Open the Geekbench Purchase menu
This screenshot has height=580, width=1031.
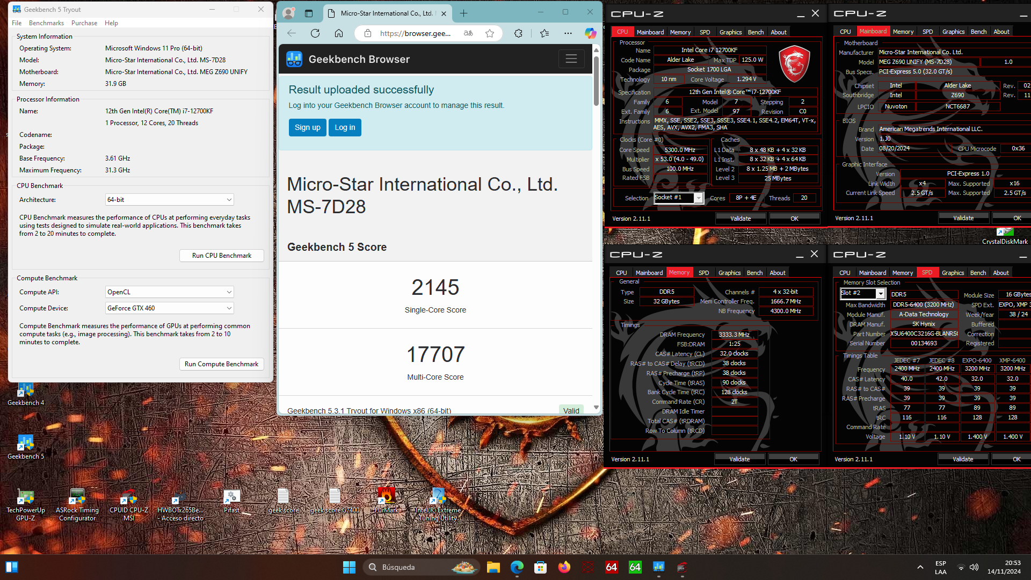coord(84,23)
